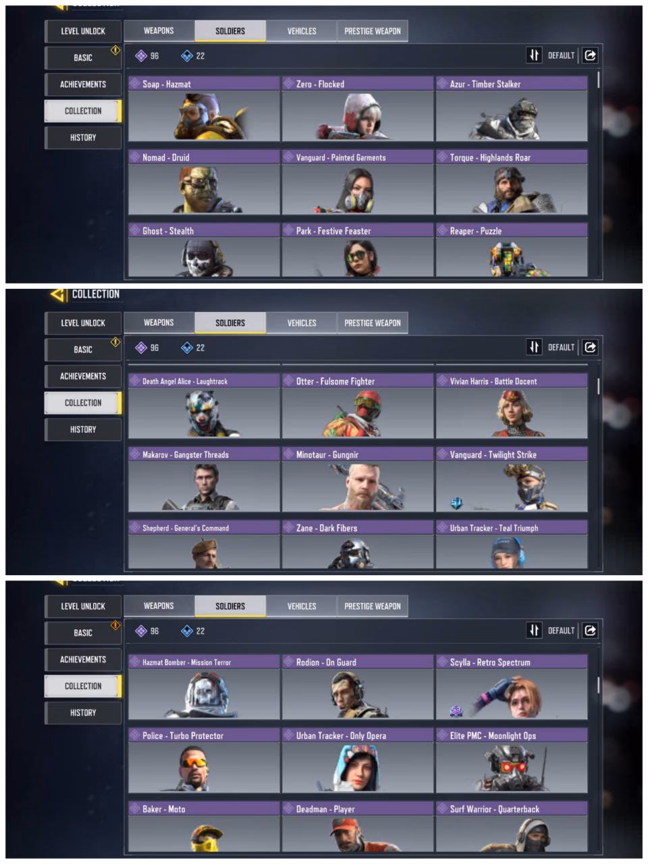Click the back arrow beside the COLLECTION title
This screenshot has width=648, height=864.
coord(59,294)
